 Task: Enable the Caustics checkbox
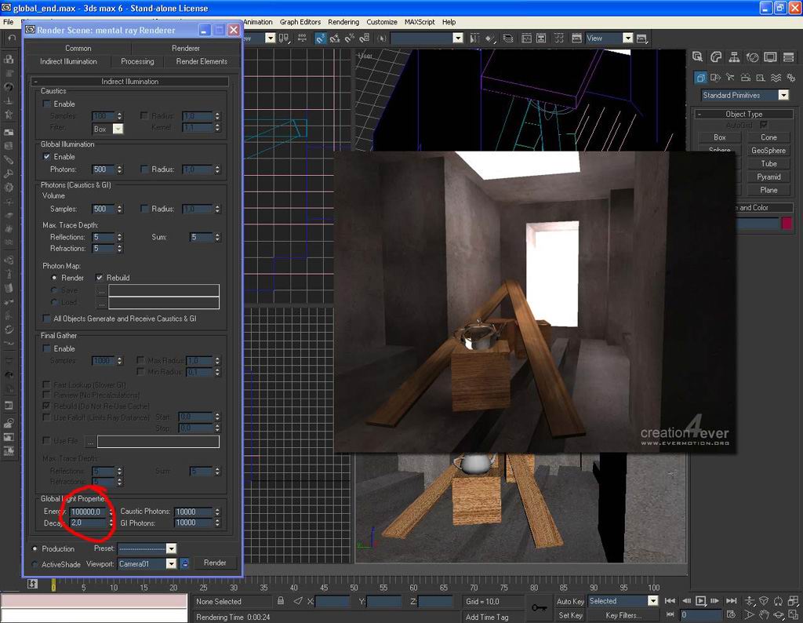(47, 104)
